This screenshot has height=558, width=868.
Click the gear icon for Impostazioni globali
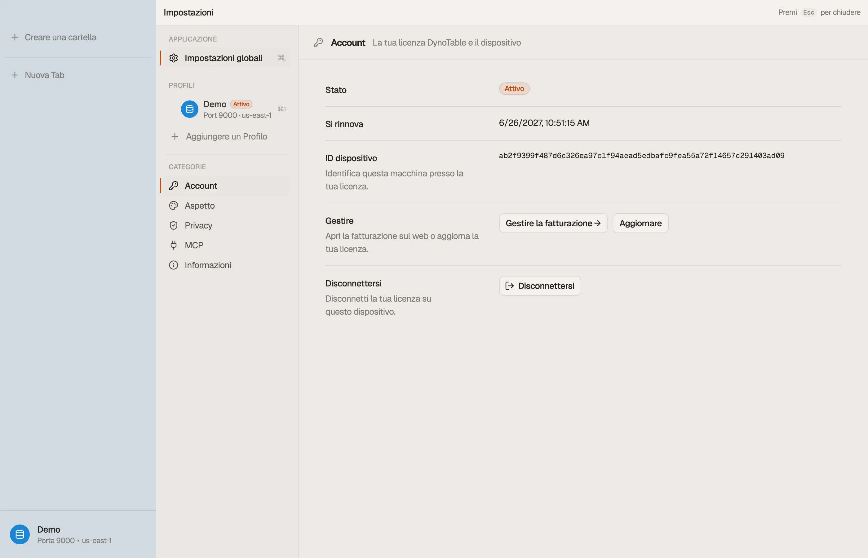tap(174, 58)
